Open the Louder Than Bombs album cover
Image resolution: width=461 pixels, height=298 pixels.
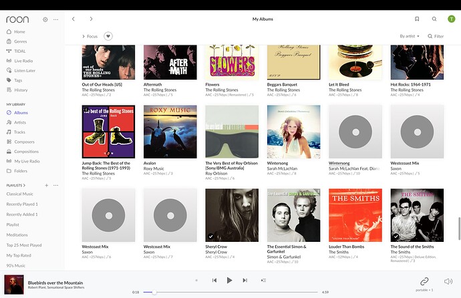coord(355,215)
